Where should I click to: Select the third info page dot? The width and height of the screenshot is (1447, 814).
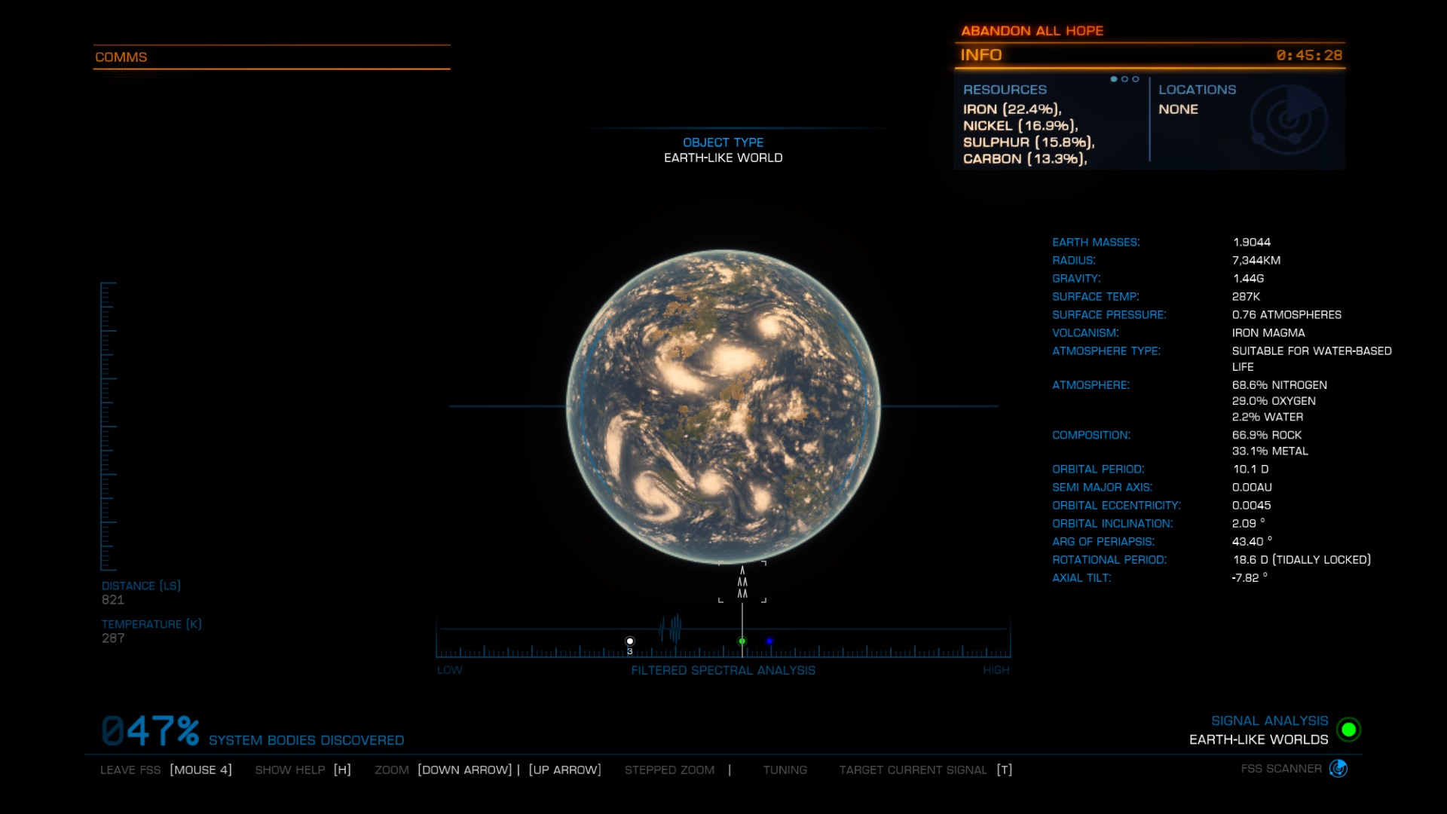click(x=1135, y=79)
